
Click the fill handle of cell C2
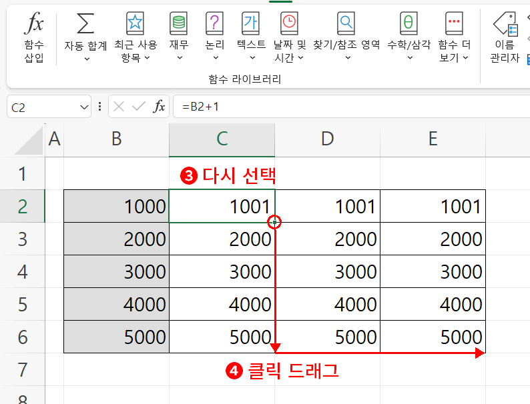click(274, 223)
